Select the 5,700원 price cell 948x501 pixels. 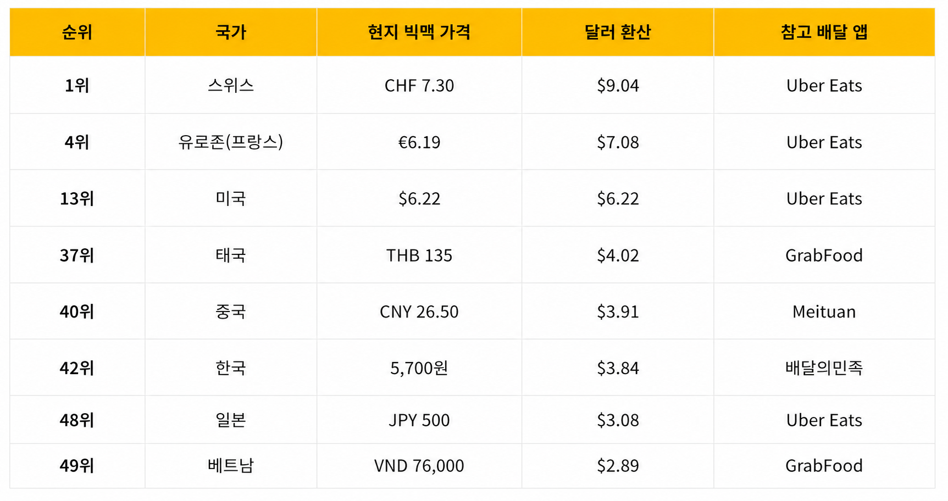[419, 368]
